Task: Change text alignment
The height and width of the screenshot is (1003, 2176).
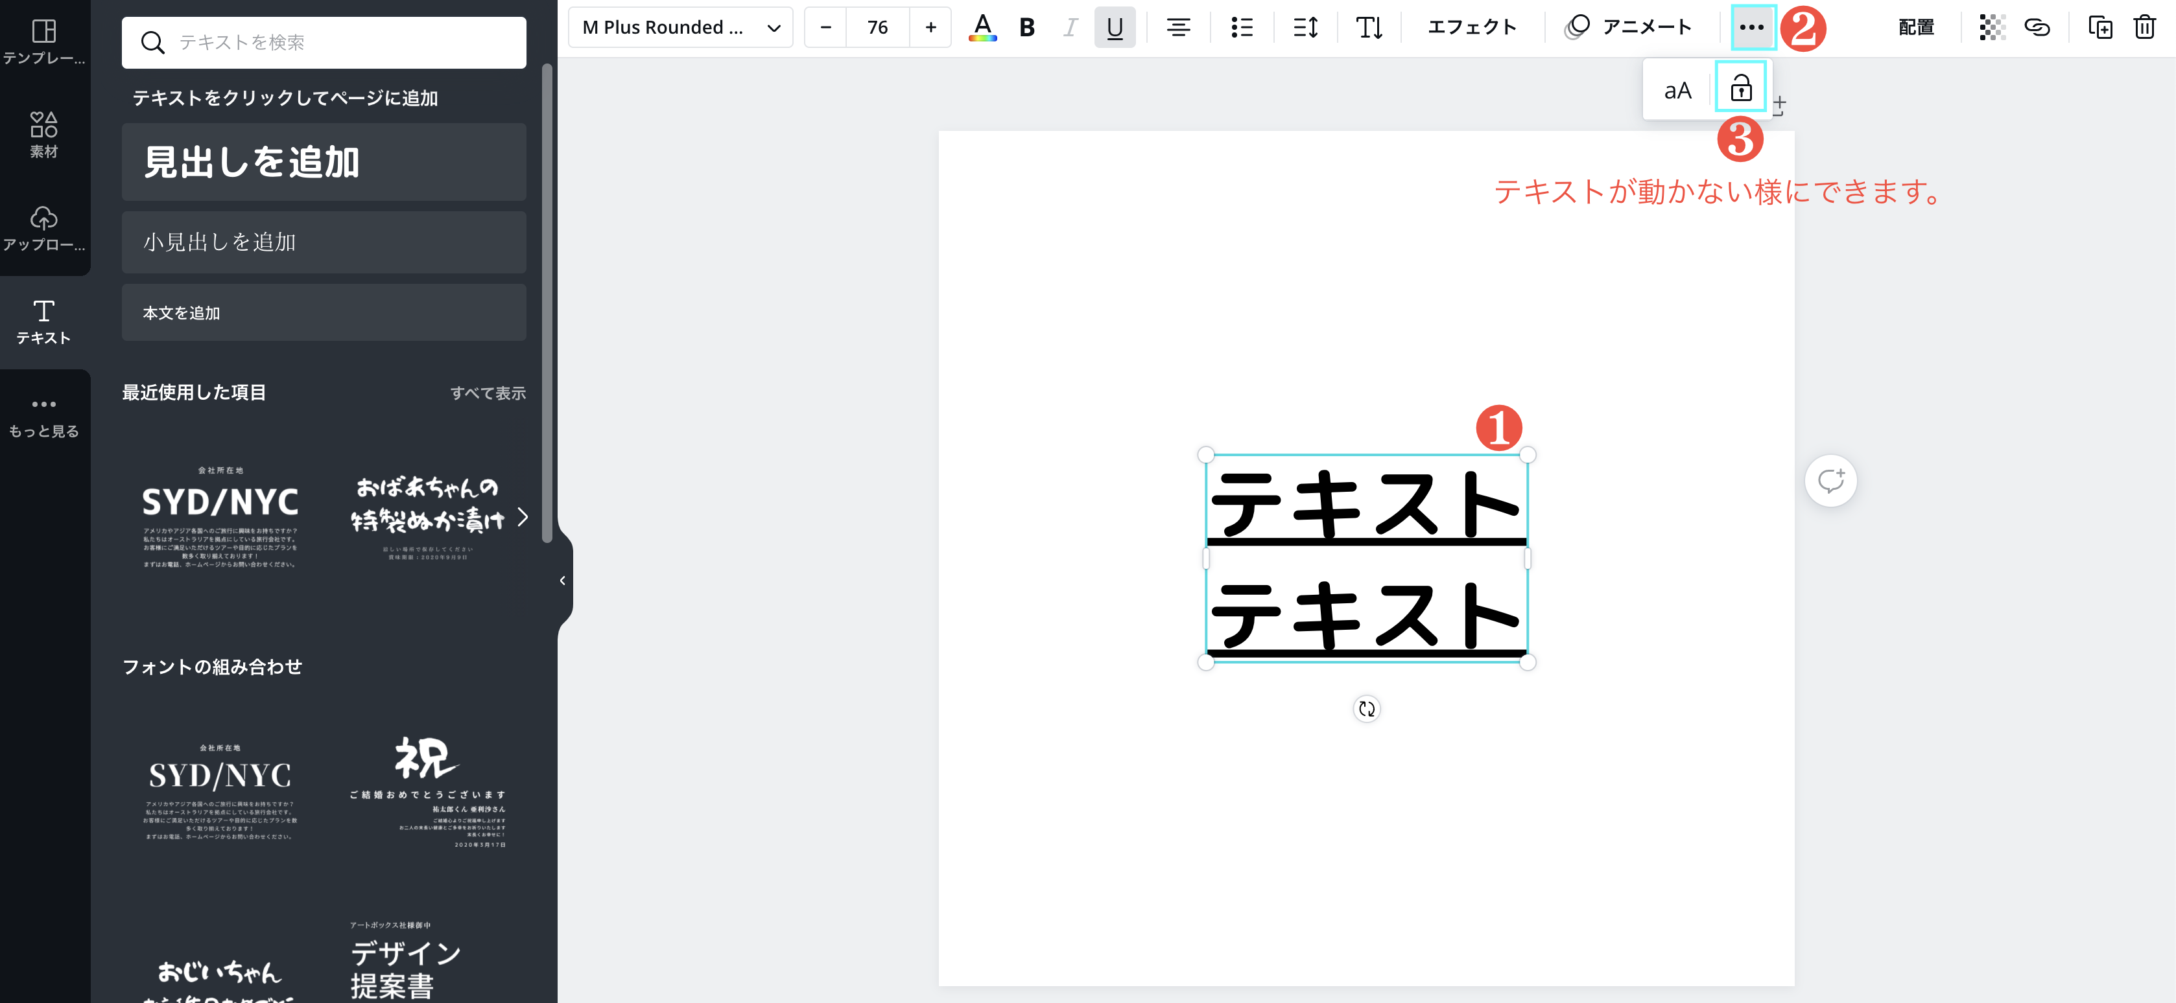Action: pos(1177,27)
